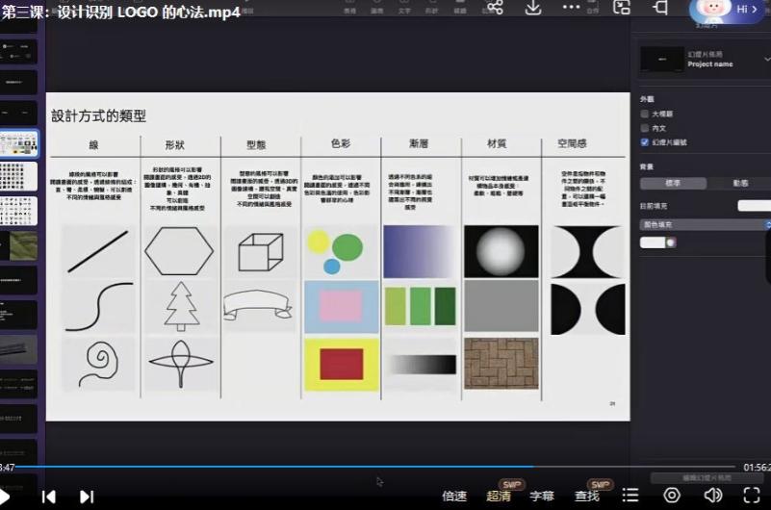The height and width of the screenshot is (510, 771).
Task: Open the playlist icon in player bar
Action: point(630,496)
